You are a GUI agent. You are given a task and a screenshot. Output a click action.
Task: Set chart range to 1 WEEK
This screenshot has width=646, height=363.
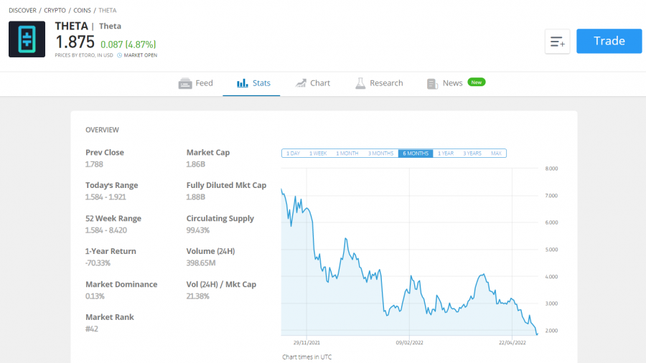tap(318, 153)
